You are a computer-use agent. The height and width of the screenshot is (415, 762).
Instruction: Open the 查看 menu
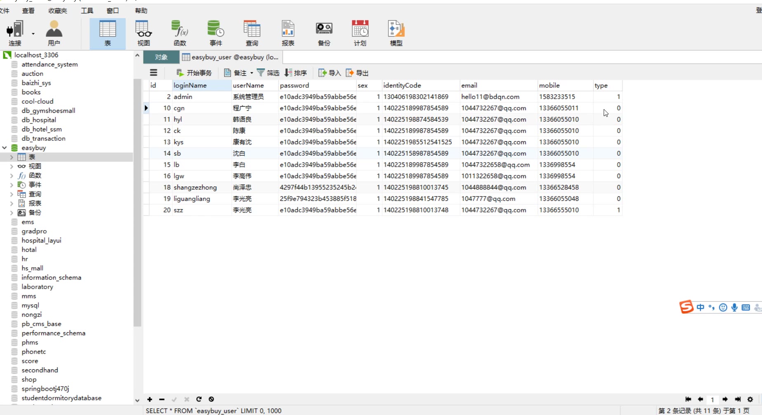(28, 11)
